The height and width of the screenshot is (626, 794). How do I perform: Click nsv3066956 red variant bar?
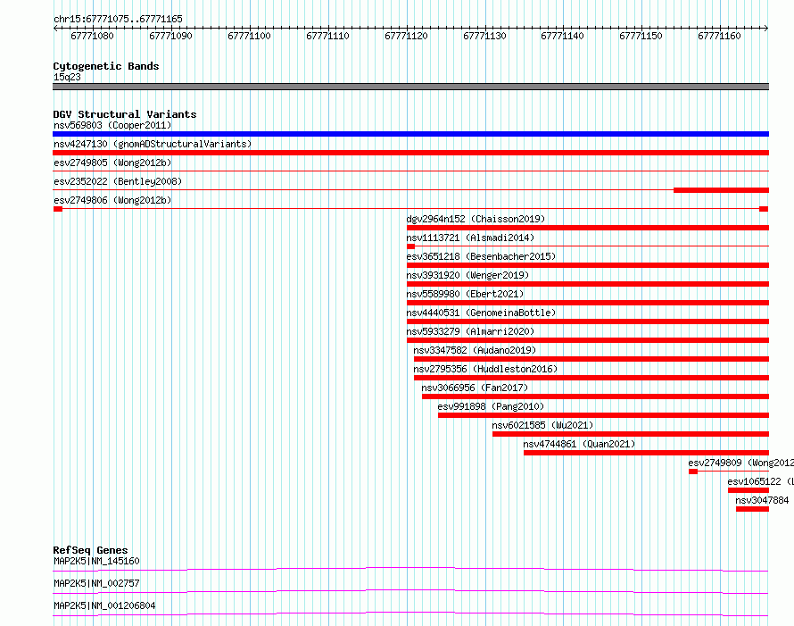point(596,396)
